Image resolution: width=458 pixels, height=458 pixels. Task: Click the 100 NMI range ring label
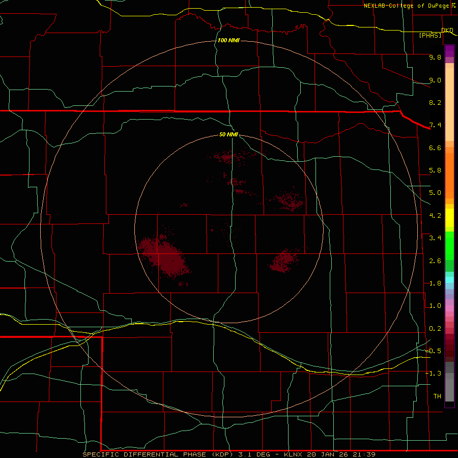(228, 40)
